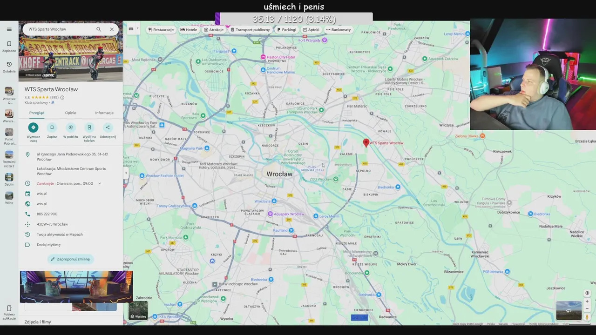Image resolution: width=596 pixels, height=335 pixels.
Task: Click the my-location target button
Action: coord(587,293)
